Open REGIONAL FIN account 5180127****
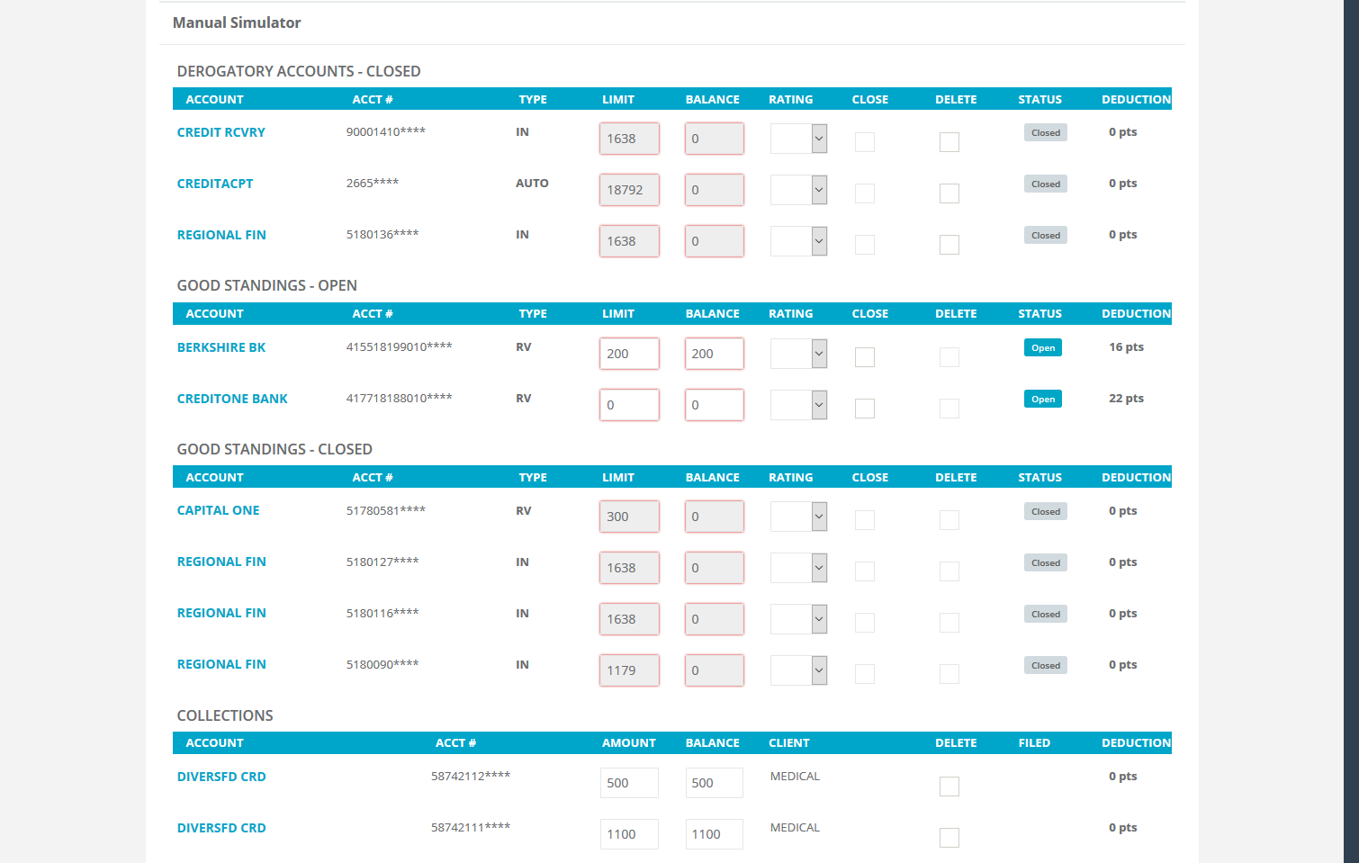 coord(221,562)
